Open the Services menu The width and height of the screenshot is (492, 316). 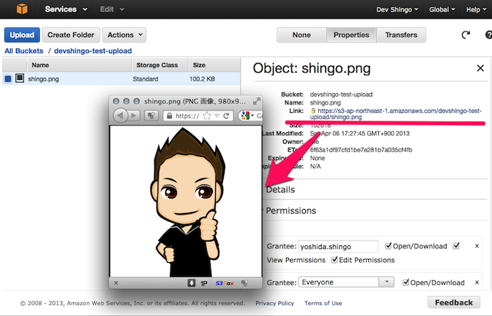pyautogui.click(x=66, y=9)
